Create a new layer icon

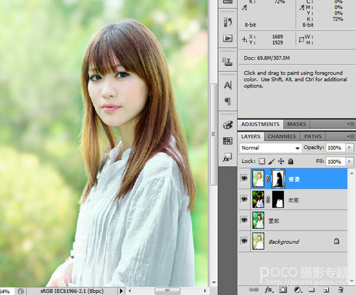pyautogui.click(x=326, y=290)
